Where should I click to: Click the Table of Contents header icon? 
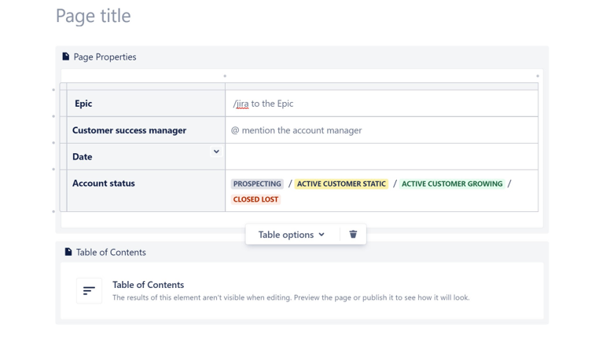point(68,252)
